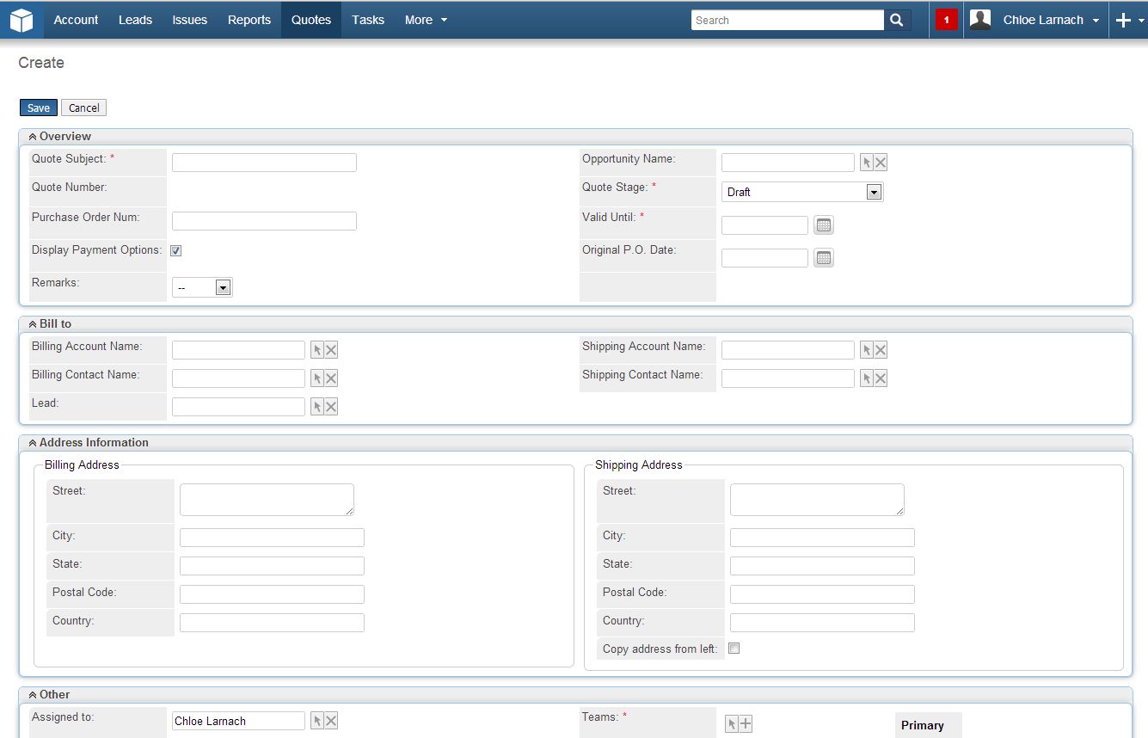The height and width of the screenshot is (738, 1148).
Task: Click select arrow for Shipping Contact Name
Action: coord(867,378)
